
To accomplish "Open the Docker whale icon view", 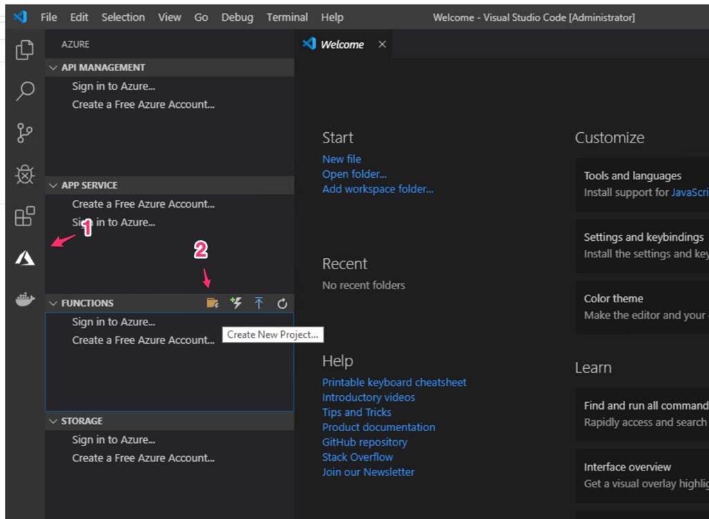I will pyautogui.click(x=25, y=300).
